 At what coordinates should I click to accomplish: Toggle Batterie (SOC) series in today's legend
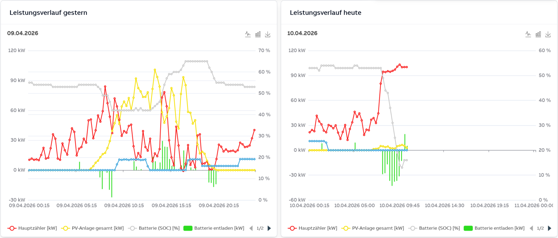434,228
